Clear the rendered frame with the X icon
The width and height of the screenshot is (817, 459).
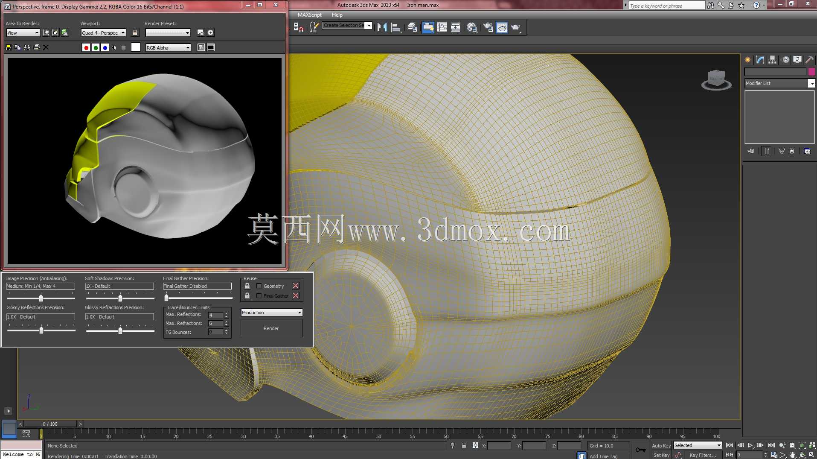[x=46, y=47]
